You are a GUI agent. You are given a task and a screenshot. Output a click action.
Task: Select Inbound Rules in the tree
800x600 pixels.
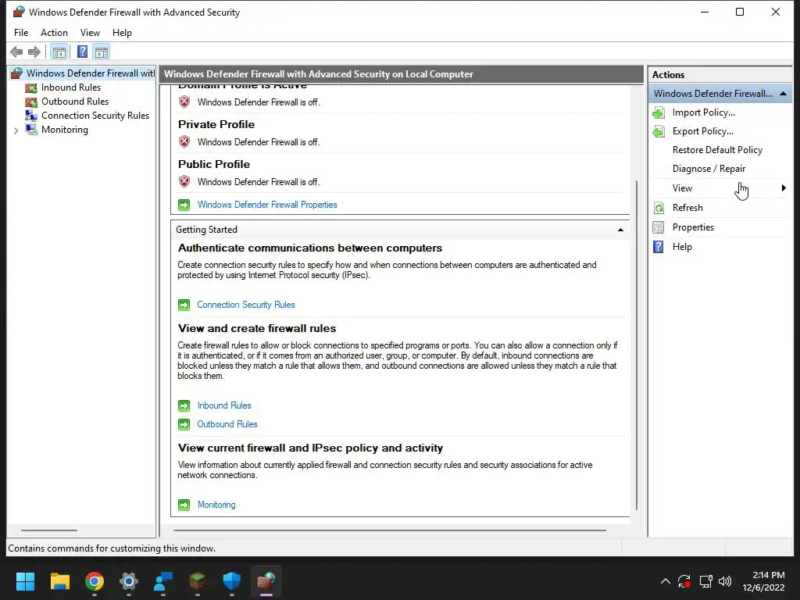pyautogui.click(x=71, y=87)
